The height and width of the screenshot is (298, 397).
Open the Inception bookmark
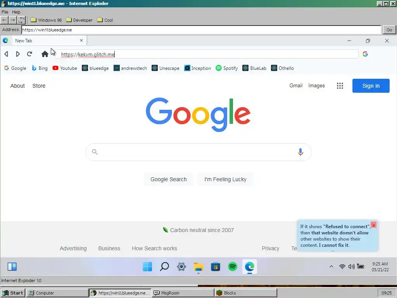tap(197, 68)
